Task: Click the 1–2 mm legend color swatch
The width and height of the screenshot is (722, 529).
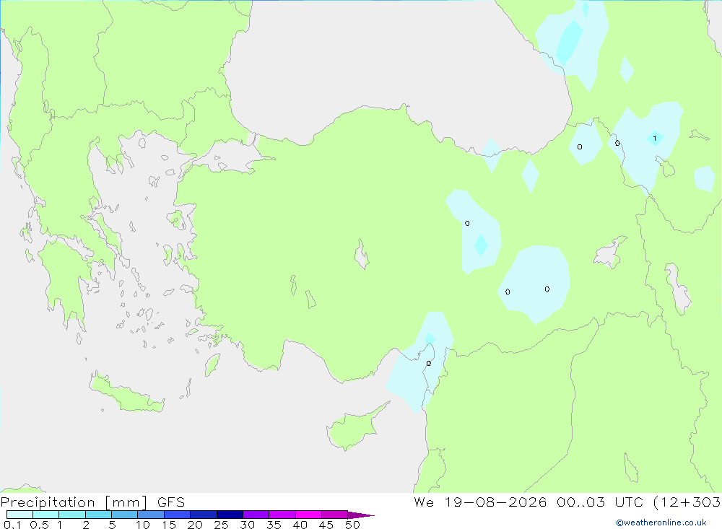Action: [72, 515]
